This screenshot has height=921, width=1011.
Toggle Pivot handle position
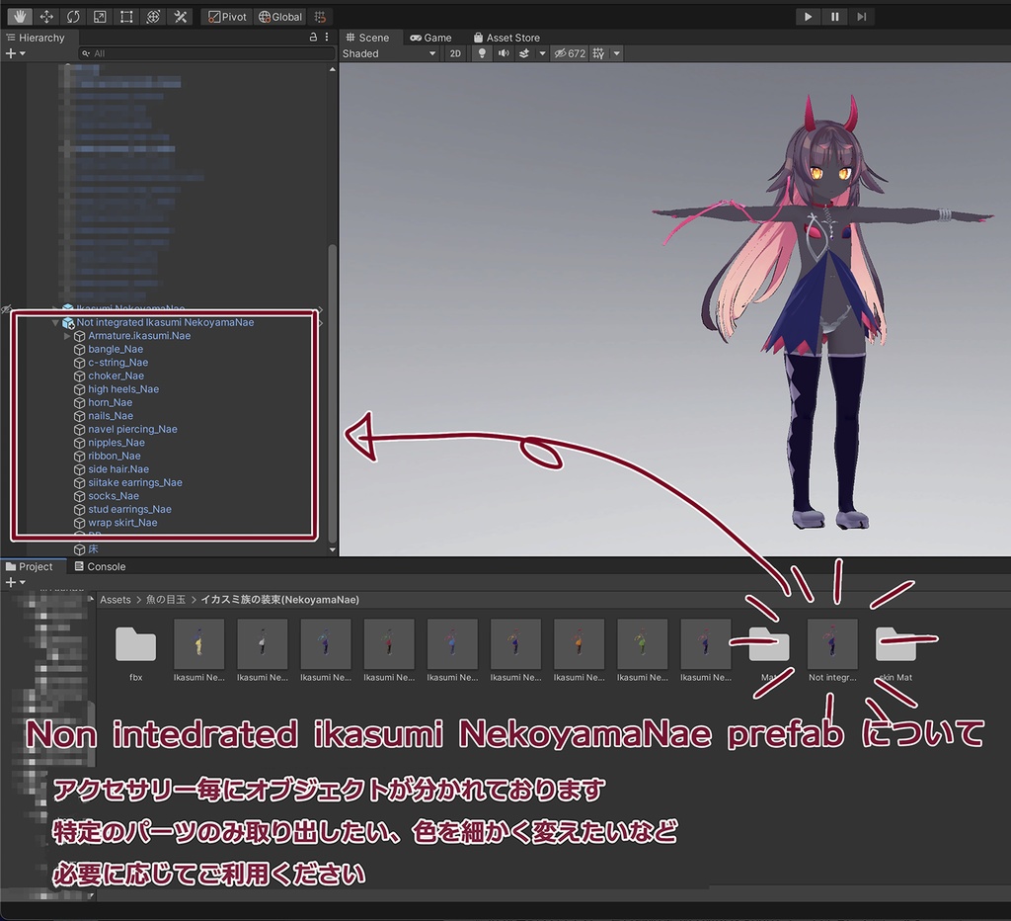click(227, 17)
